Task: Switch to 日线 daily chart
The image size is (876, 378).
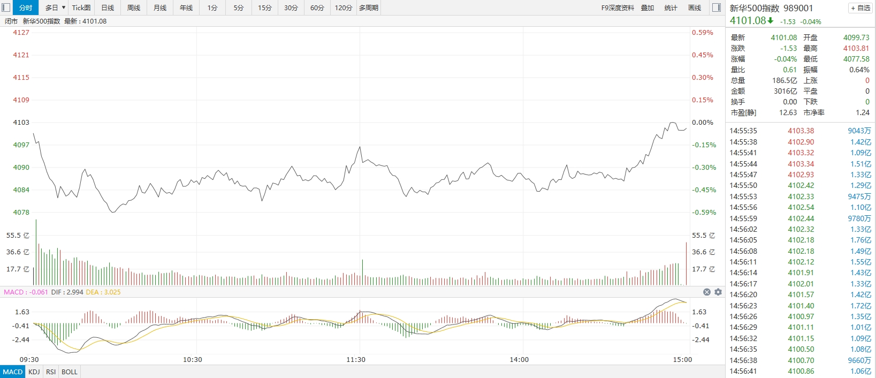Action: coord(108,8)
